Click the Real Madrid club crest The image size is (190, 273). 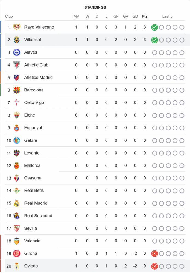click(x=17, y=203)
